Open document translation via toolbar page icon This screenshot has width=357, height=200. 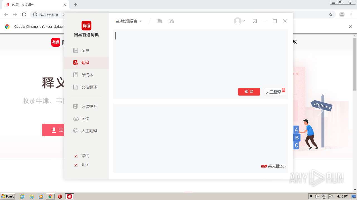(x=160, y=21)
